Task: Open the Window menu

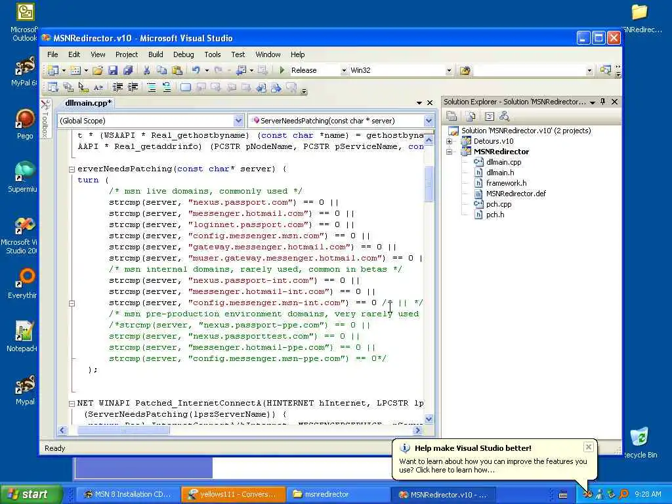Action: pos(268,54)
